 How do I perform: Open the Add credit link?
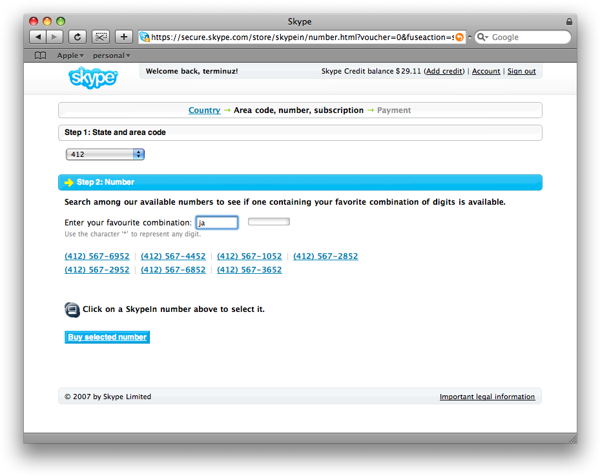point(444,71)
